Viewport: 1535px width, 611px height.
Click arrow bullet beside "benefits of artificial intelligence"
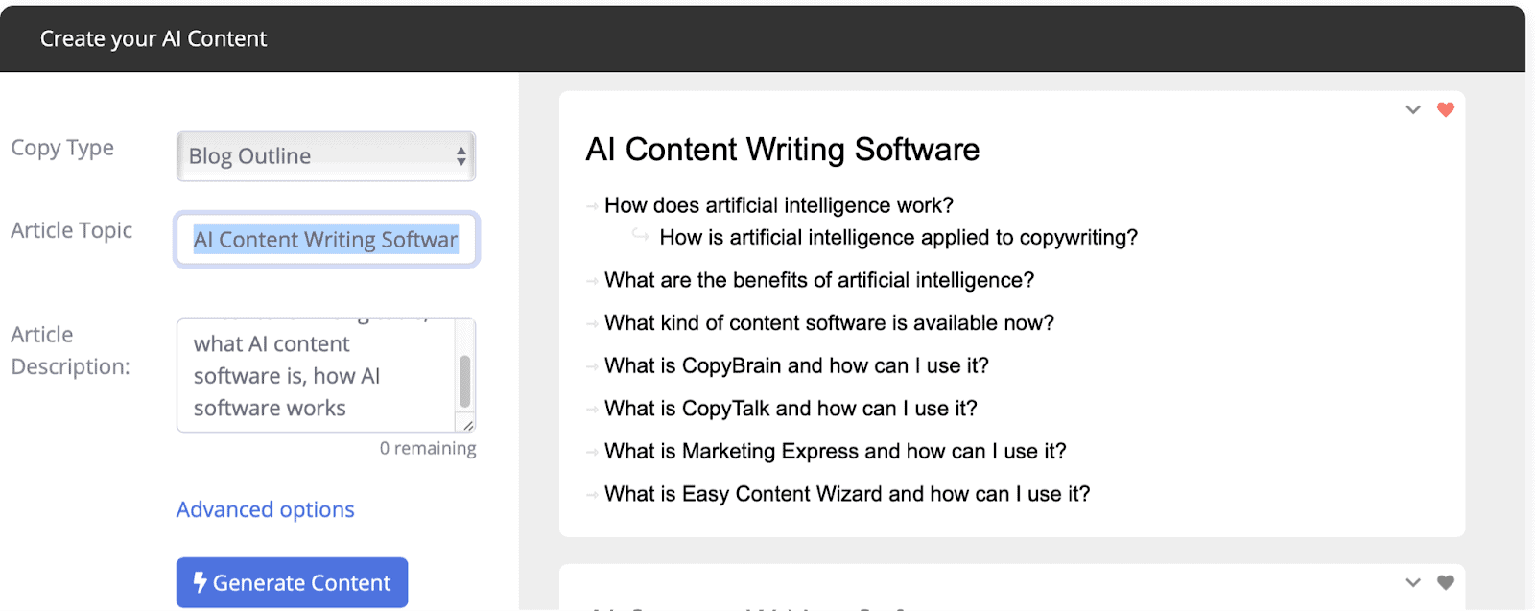pyautogui.click(x=592, y=281)
